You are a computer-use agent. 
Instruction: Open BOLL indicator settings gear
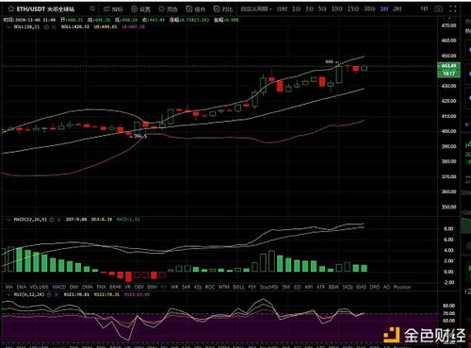46,27
